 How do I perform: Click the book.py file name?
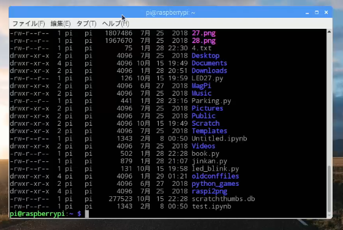tap(205, 153)
